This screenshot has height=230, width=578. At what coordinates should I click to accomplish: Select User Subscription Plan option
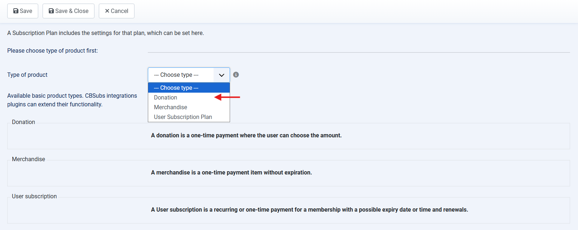coord(183,117)
